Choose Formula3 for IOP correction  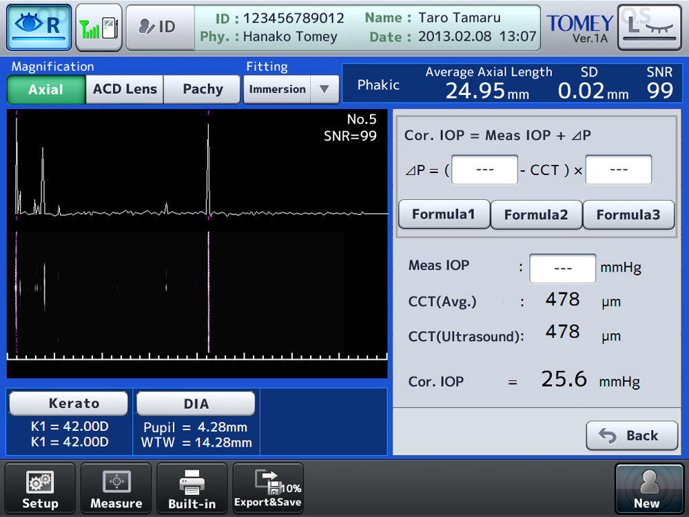[628, 214]
